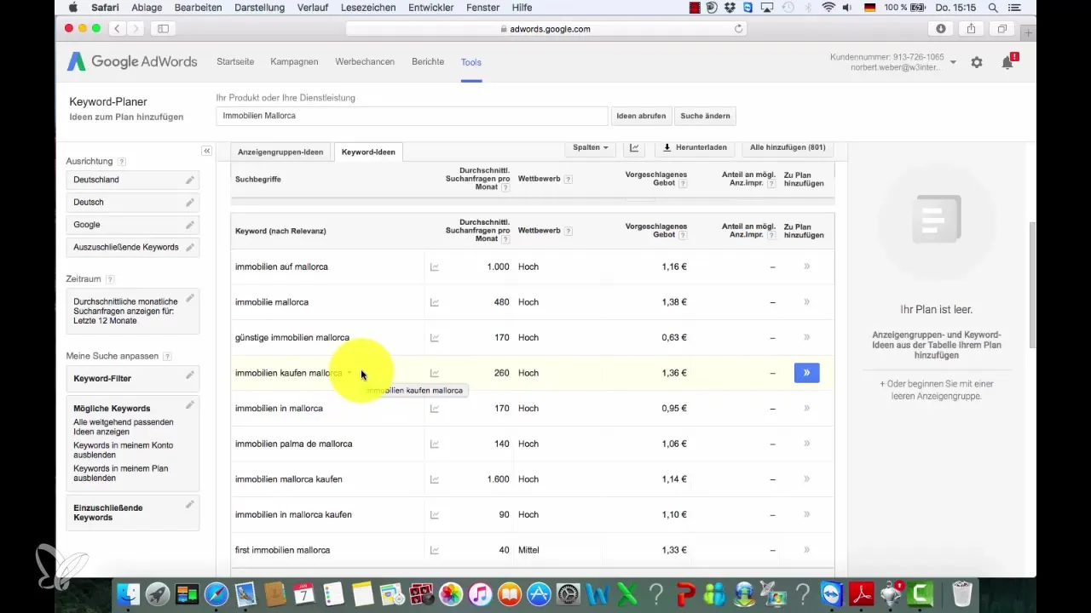Viewport: 1091px width, 613px height.
Task: Add immobilien kaufen mallorca to plan
Action: coord(806,373)
